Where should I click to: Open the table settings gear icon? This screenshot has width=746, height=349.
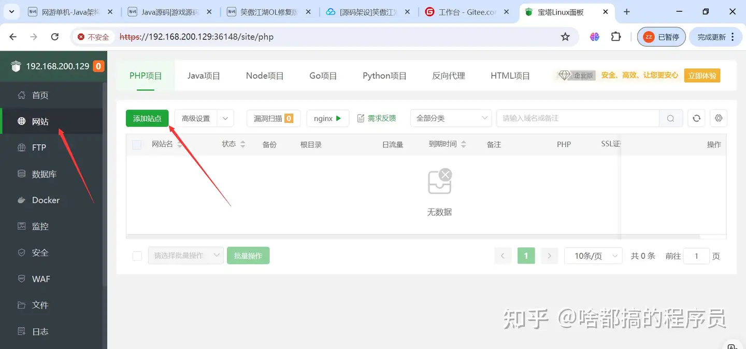(719, 118)
